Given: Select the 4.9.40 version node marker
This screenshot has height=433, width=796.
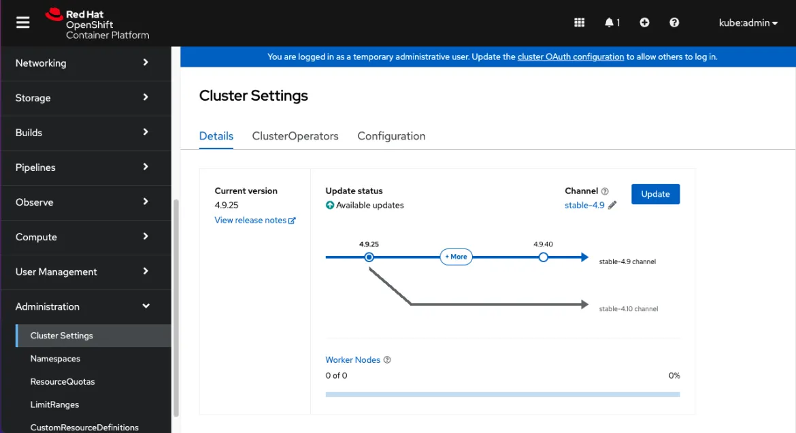Looking at the screenshot, I should click(543, 257).
